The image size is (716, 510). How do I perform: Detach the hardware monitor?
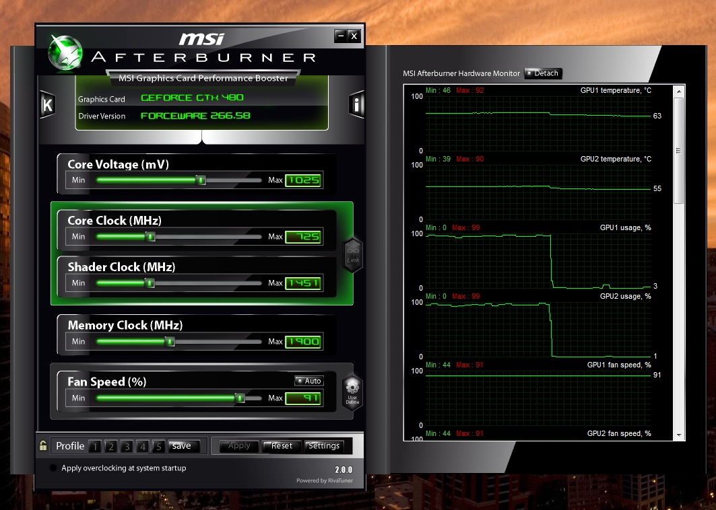[x=543, y=73]
